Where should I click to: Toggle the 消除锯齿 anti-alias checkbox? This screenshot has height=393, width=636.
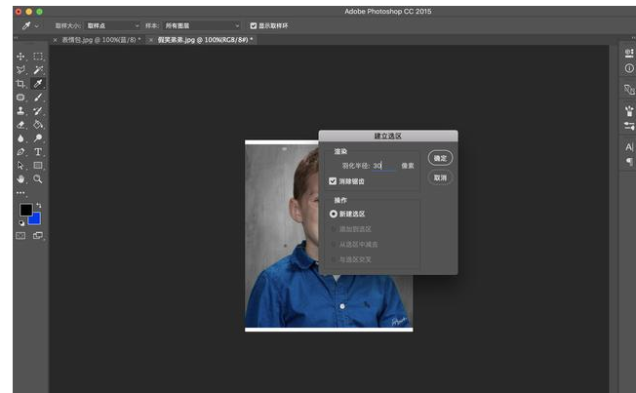coord(334,180)
